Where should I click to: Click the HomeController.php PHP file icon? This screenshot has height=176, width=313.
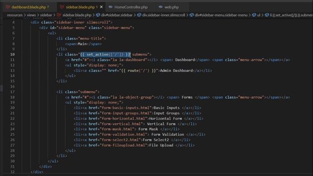coord(111,7)
